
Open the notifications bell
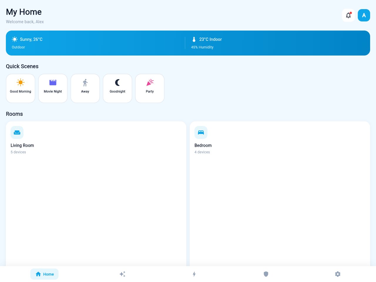348,15
